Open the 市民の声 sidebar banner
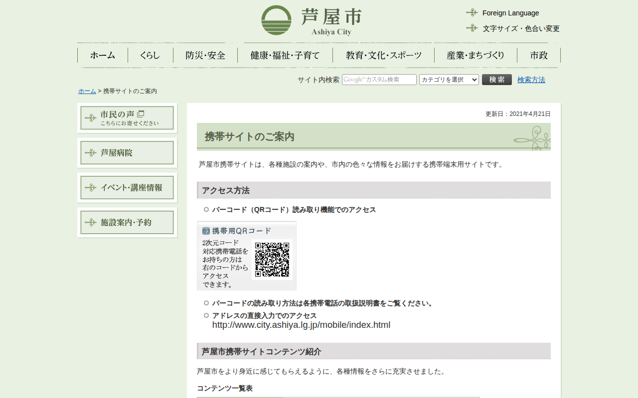 [x=127, y=118]
